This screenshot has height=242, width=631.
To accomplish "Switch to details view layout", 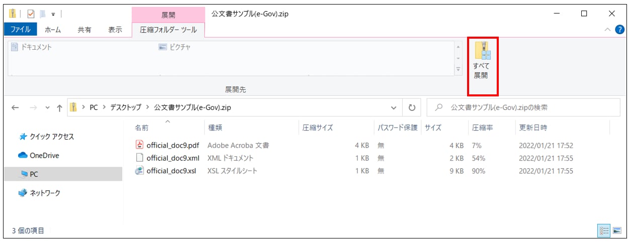I will click(604, 230).
